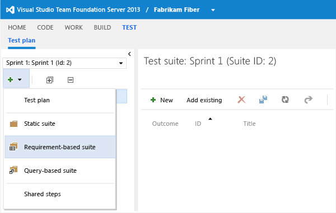Click the Static suite folder icon
The height and width of the screenshot is (213, 336).
point(13,124)
